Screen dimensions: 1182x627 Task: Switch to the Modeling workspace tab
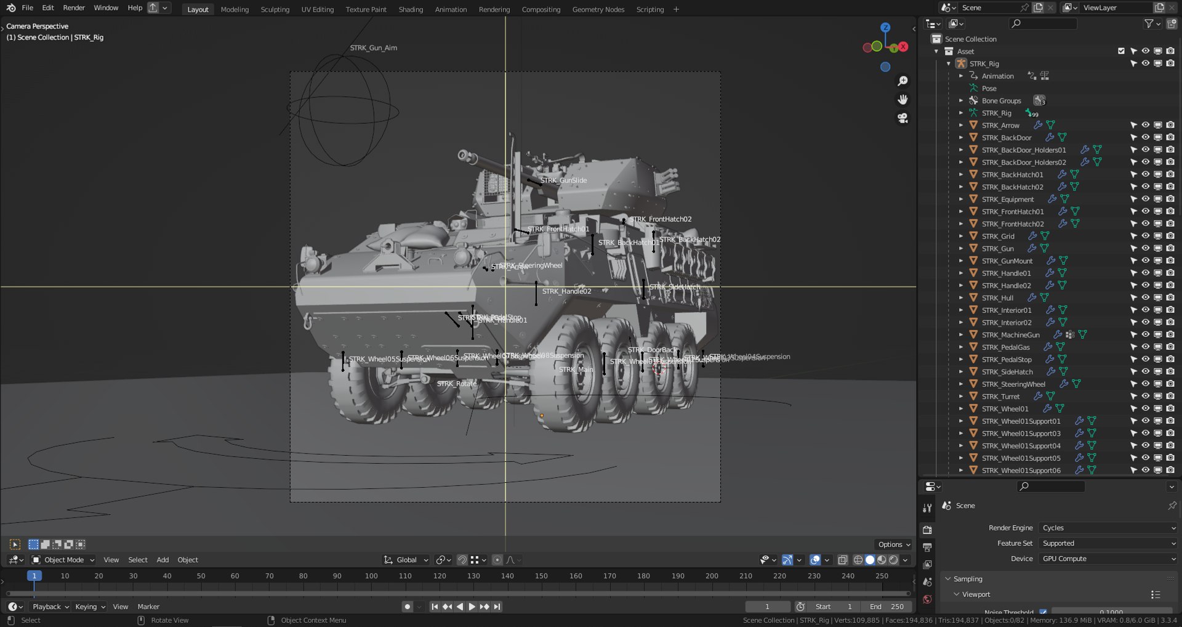pyautogui.click(x=235, y=9)
